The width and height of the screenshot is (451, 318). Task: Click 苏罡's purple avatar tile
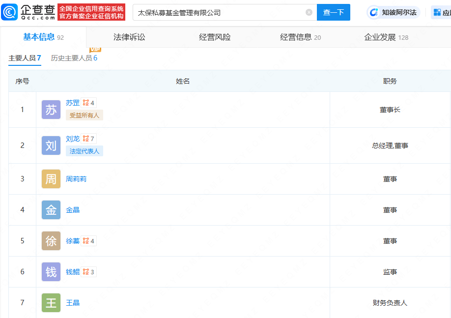[51, 110]
